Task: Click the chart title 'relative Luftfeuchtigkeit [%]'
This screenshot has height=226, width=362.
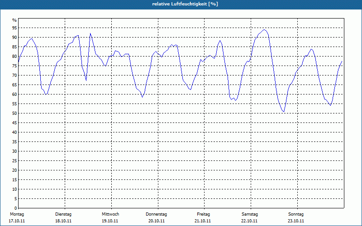Action: pos(185,4)
